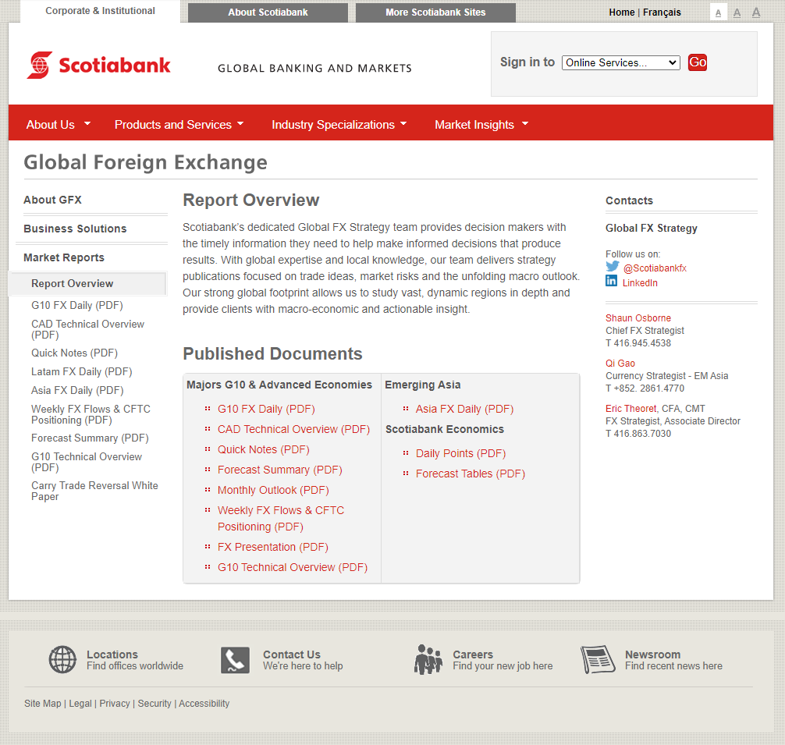Open Locations footer link
Screen dimensions: 785x745
tap(112, 655)
